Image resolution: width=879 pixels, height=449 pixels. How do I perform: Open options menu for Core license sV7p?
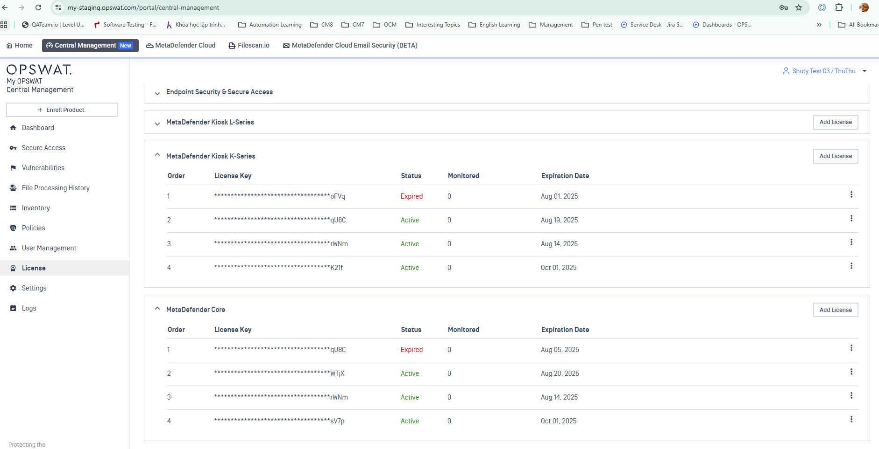pyautogui.click(x=851, y=420)
